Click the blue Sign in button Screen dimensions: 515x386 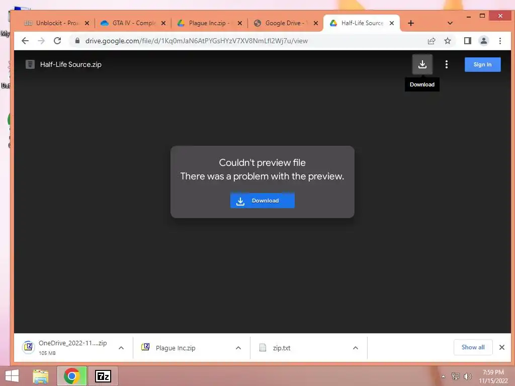tap(482, 64)
